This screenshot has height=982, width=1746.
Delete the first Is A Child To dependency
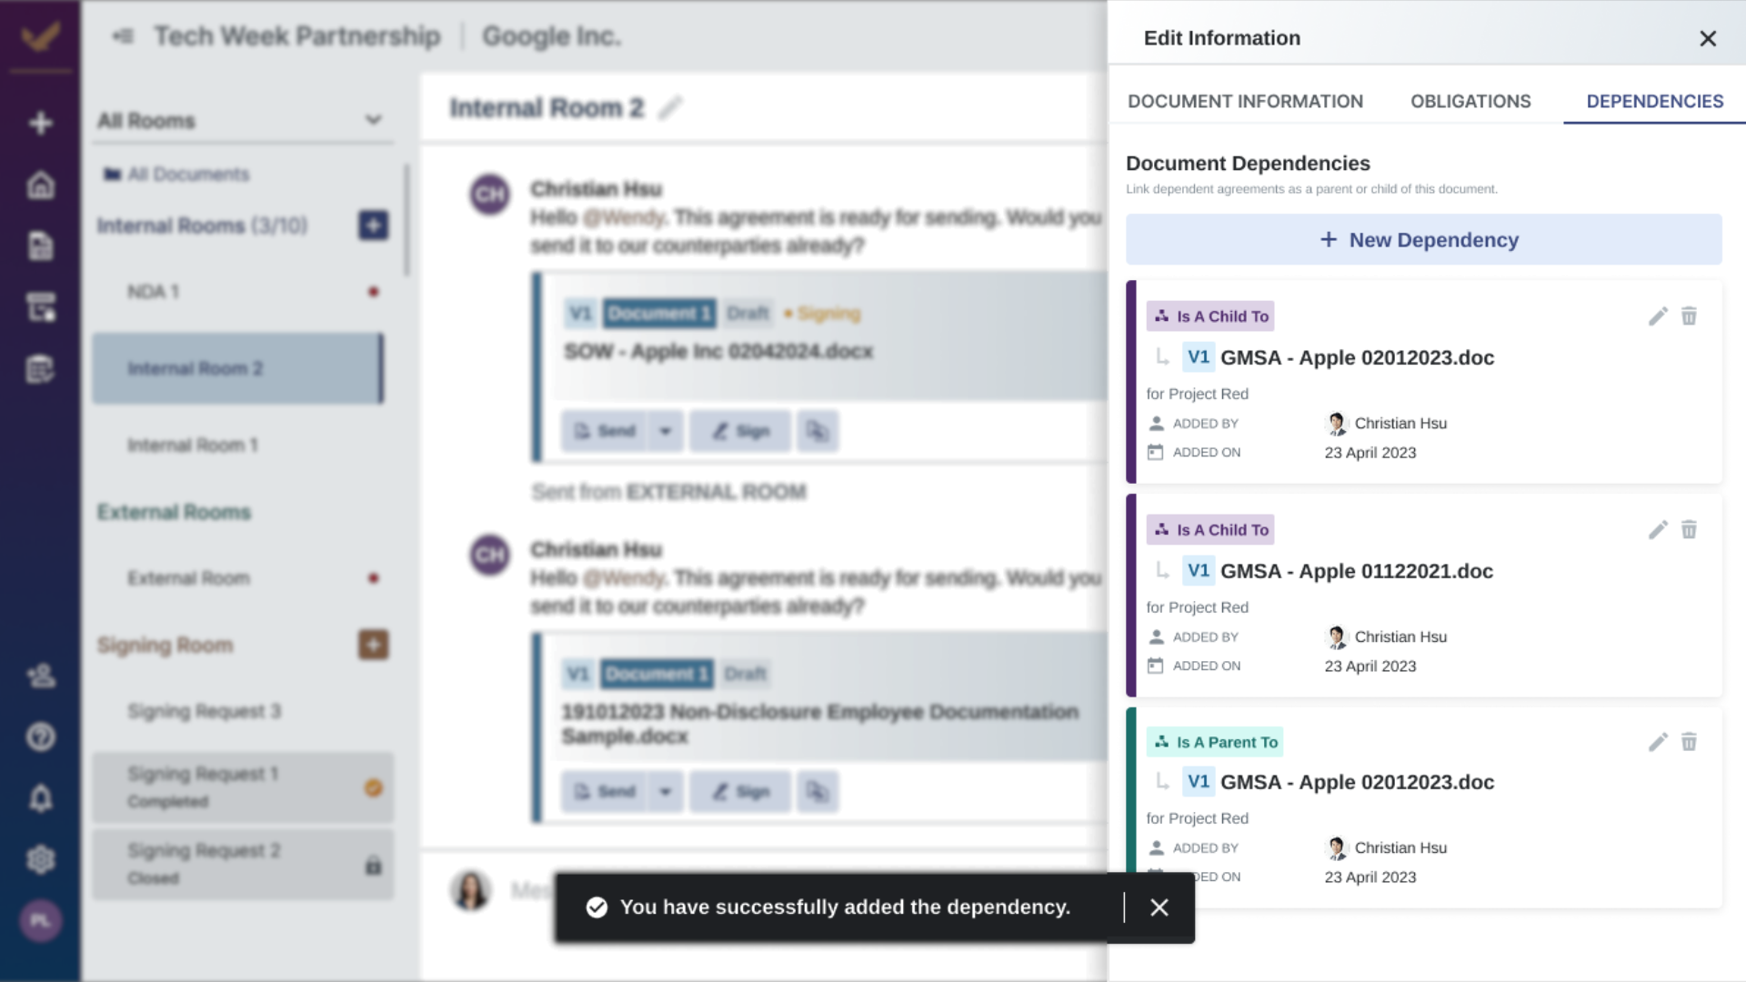click(1689, 316)
